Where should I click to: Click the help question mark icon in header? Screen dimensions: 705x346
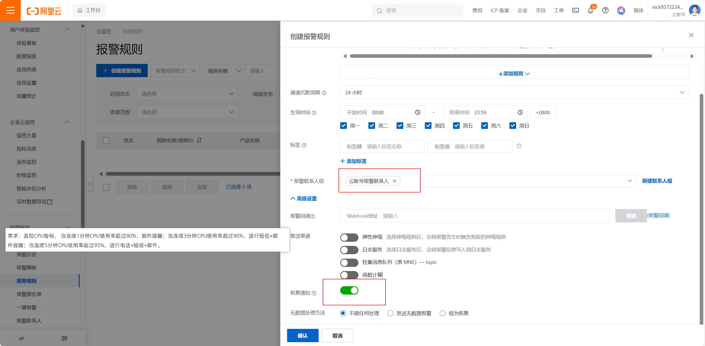pos(605,11)
